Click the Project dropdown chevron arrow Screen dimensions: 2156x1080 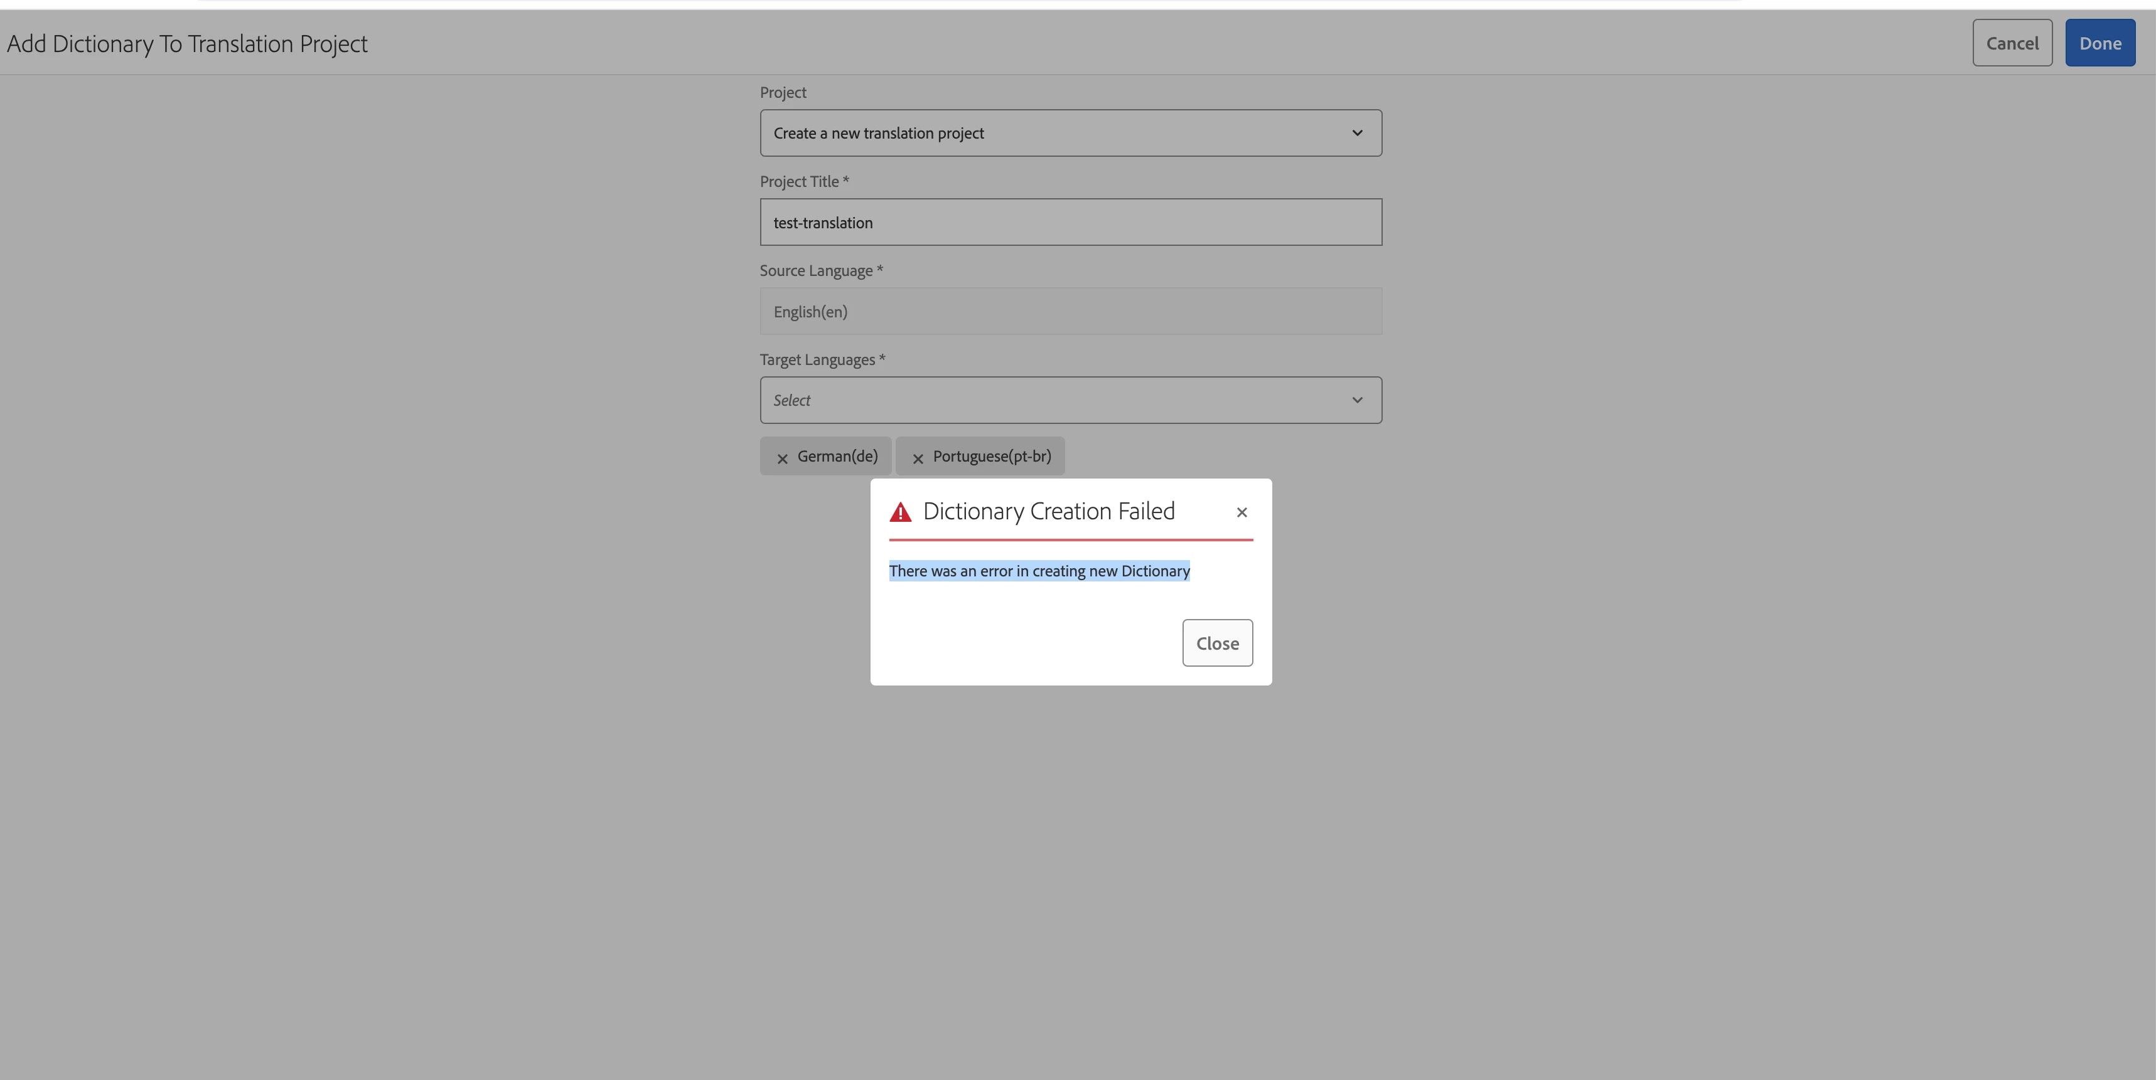(x=1357, y=133)
